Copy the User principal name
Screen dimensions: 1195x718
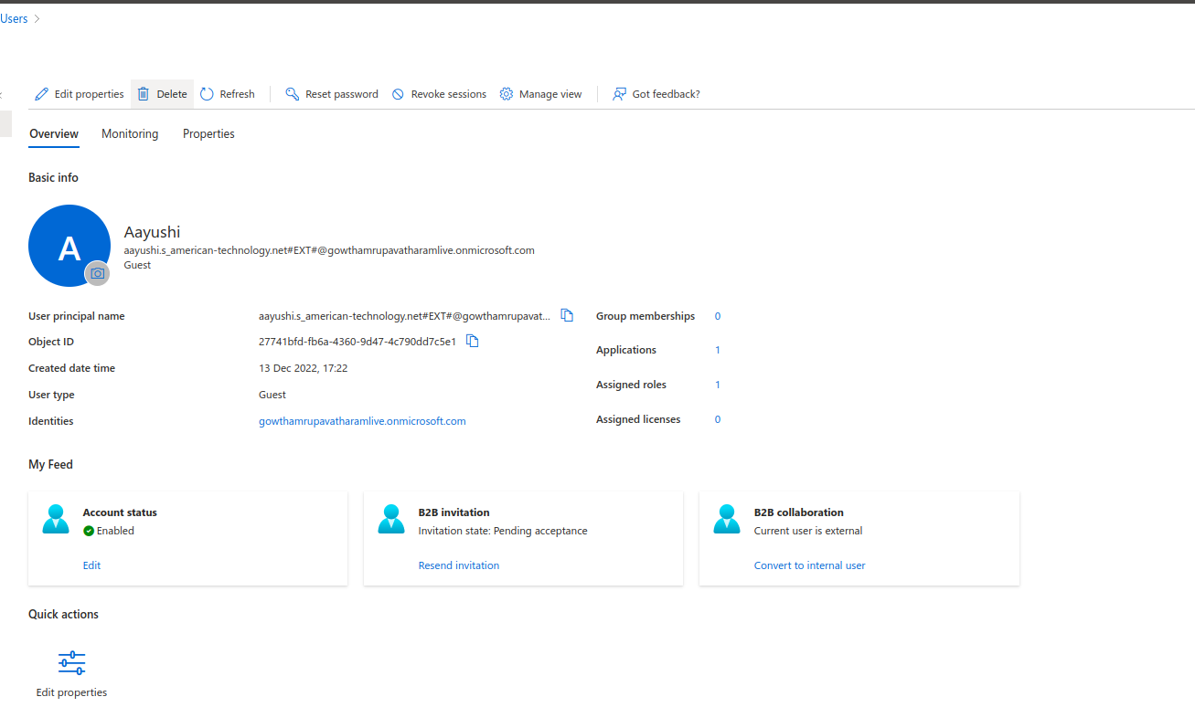tap(567, 315)
